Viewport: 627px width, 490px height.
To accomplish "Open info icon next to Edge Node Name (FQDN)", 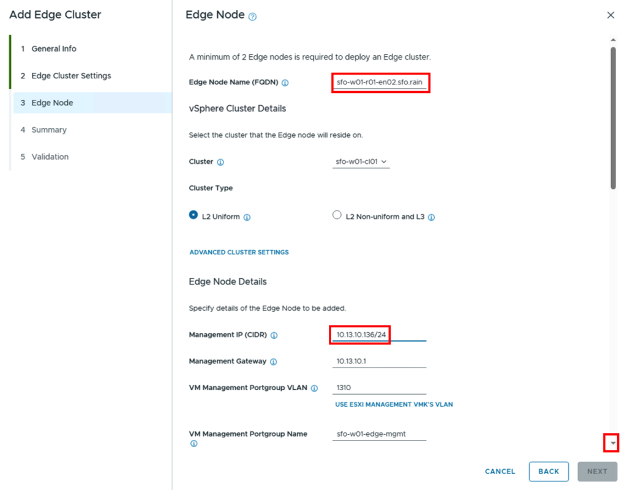I will coord(285,83).
